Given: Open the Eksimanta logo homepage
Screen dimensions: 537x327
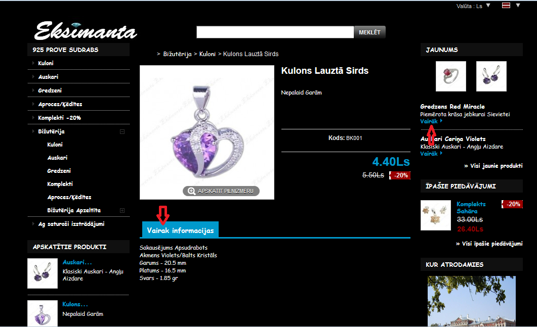Looking at the screenshot, I should [x=86, y=31].
